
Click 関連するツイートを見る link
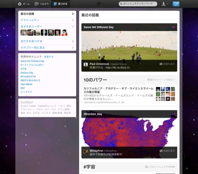click(x=161, y=80)
